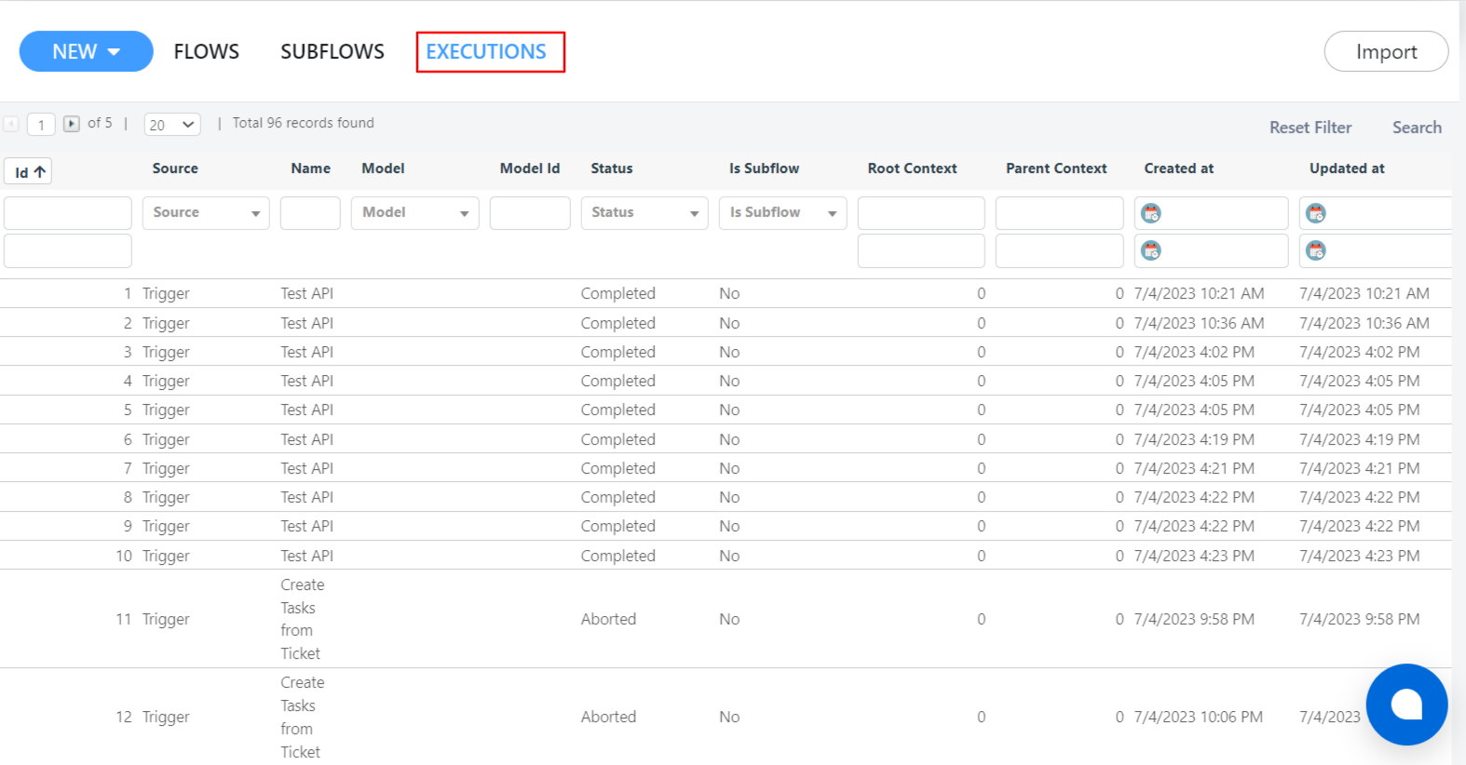Click 'Create Tasks from Ticket' in row 12
This screenshot has height=765, width=1466.
pyautogui.click(x=303, y=717)
